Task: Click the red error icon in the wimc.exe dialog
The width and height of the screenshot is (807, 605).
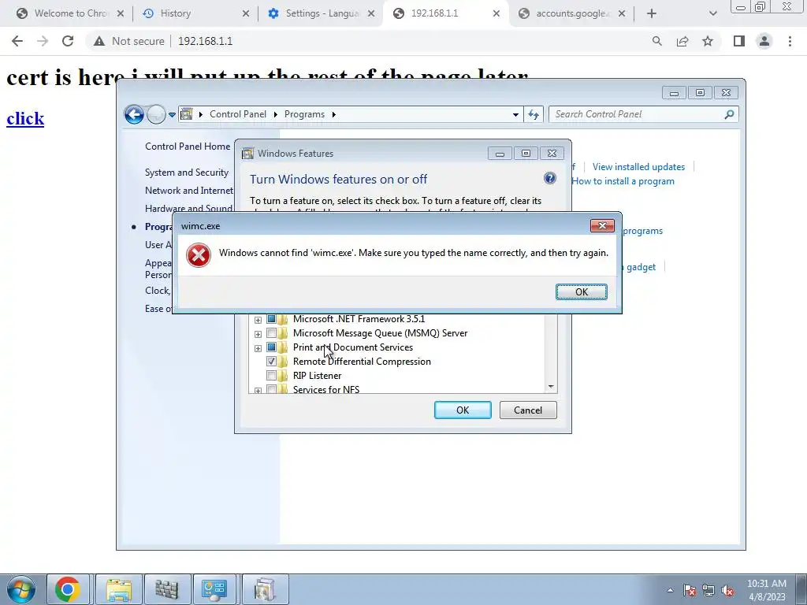Action: (x=198, y=255)
